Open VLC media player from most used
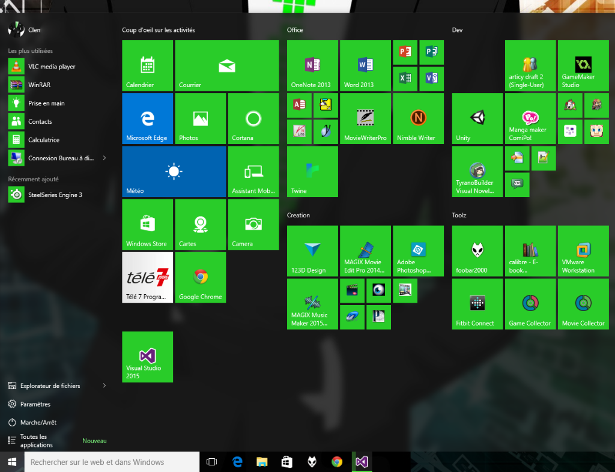 [x=57, y=66]
